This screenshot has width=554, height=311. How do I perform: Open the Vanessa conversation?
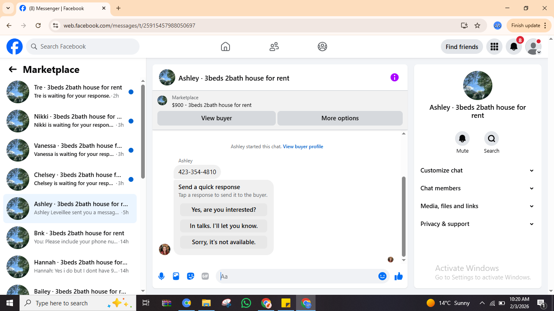[x=70, y=150]
